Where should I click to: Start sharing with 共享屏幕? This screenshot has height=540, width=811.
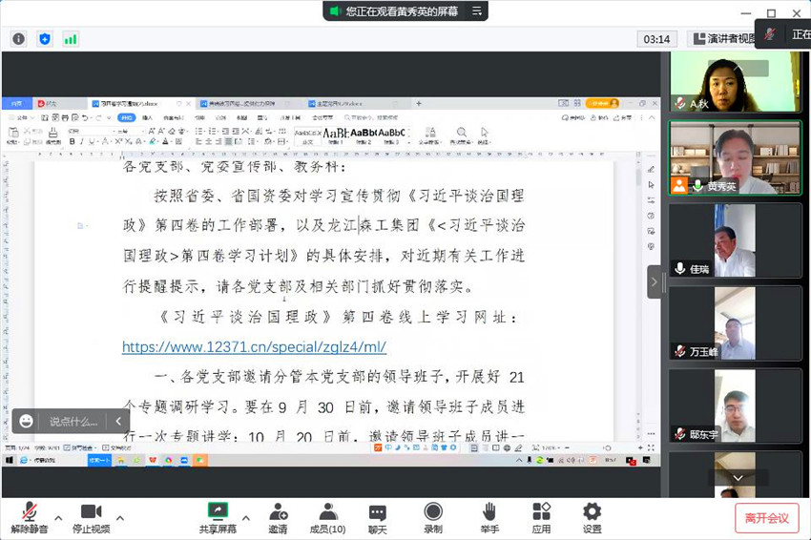(218, 517)
